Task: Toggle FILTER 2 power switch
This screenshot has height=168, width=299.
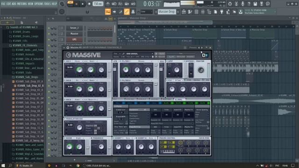Action: 121,81
